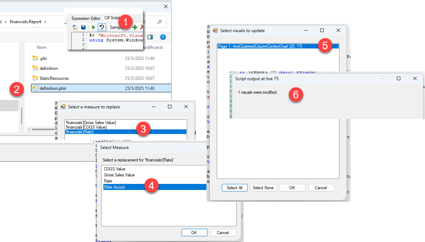This screenshot has height=242, width=425.
Task: Click the undo arrow toolbar icon
Action: coord(102,27)
